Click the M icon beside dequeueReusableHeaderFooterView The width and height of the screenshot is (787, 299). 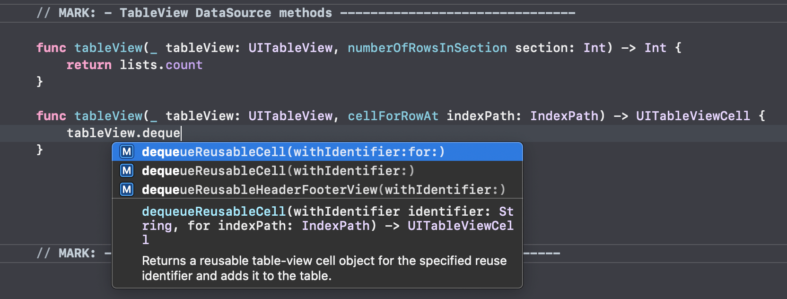(127, 190)
